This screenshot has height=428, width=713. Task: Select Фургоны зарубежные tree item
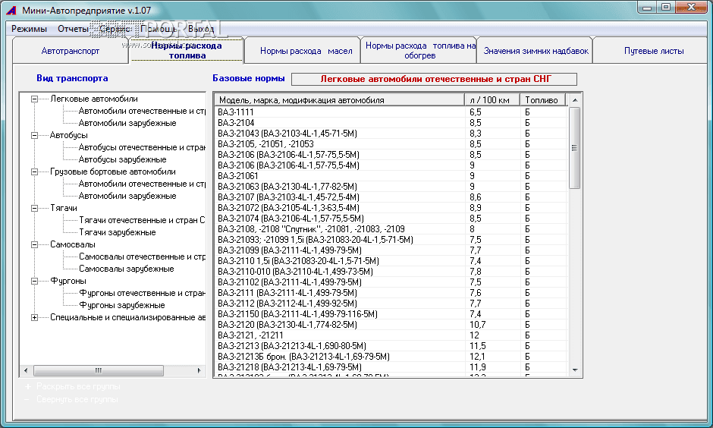coord(122,305)
